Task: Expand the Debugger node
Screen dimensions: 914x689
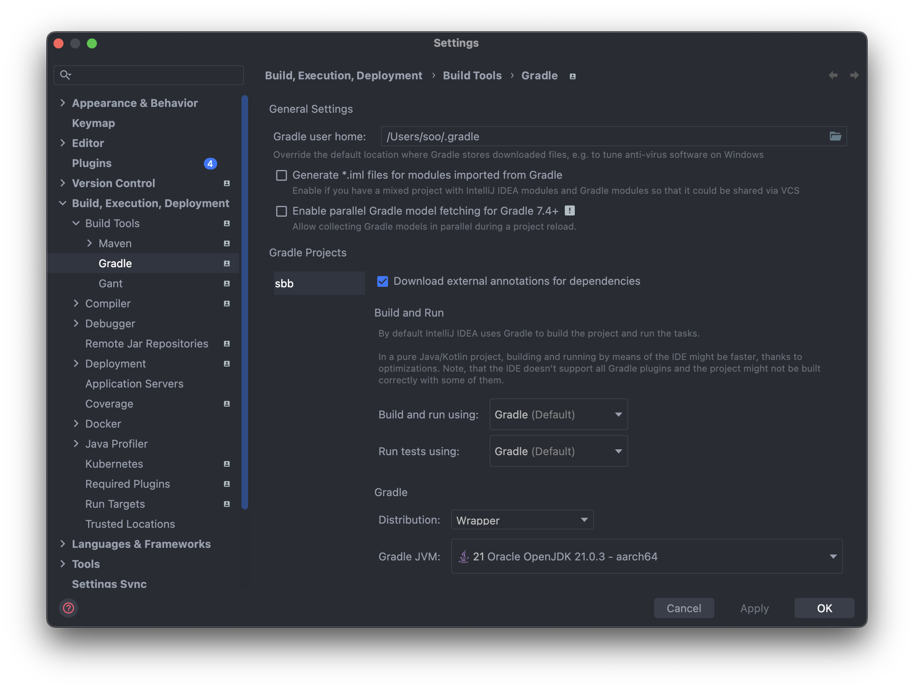Action: click(76, 323)
